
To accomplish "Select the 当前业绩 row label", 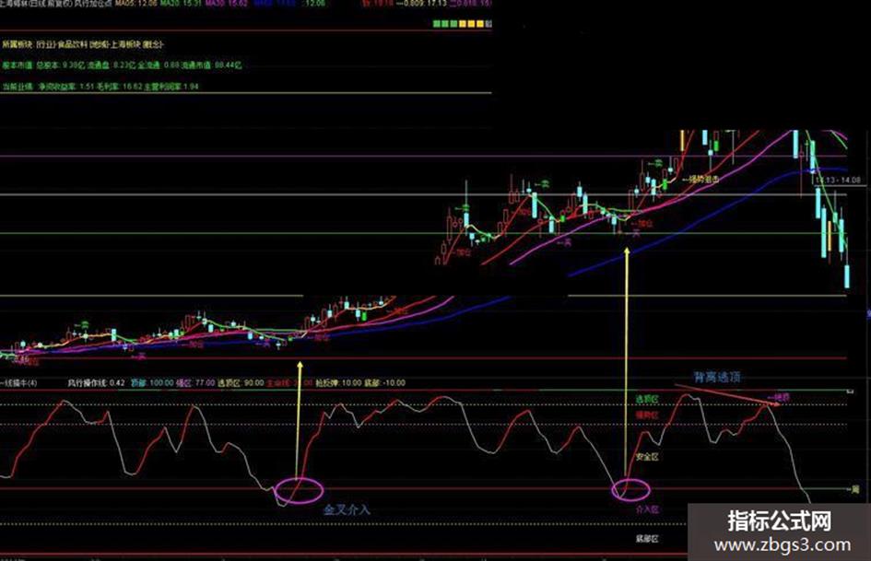I will click(17, 87).
